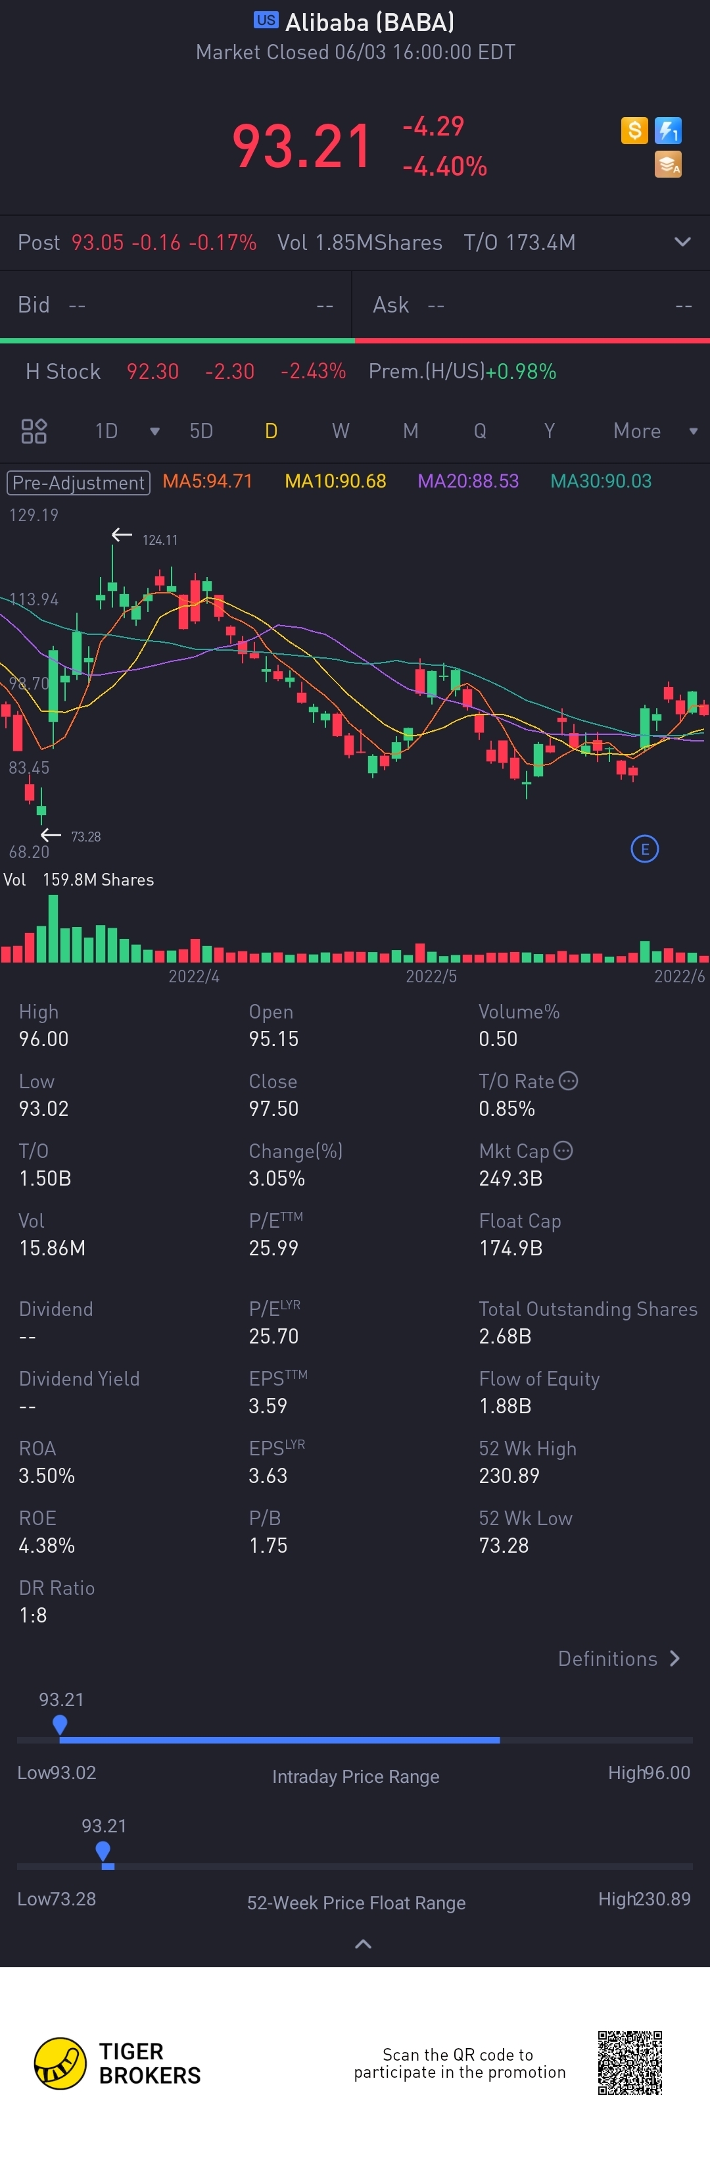The height and width of the screenshot is (2160, 710).
Task: Open T/O Rate info bubble icon
Action: click(x=569, y=1081)
